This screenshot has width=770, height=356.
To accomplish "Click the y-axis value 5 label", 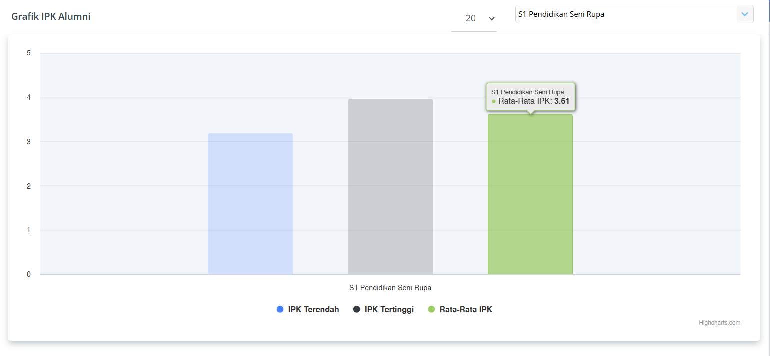I will (29, 53).
